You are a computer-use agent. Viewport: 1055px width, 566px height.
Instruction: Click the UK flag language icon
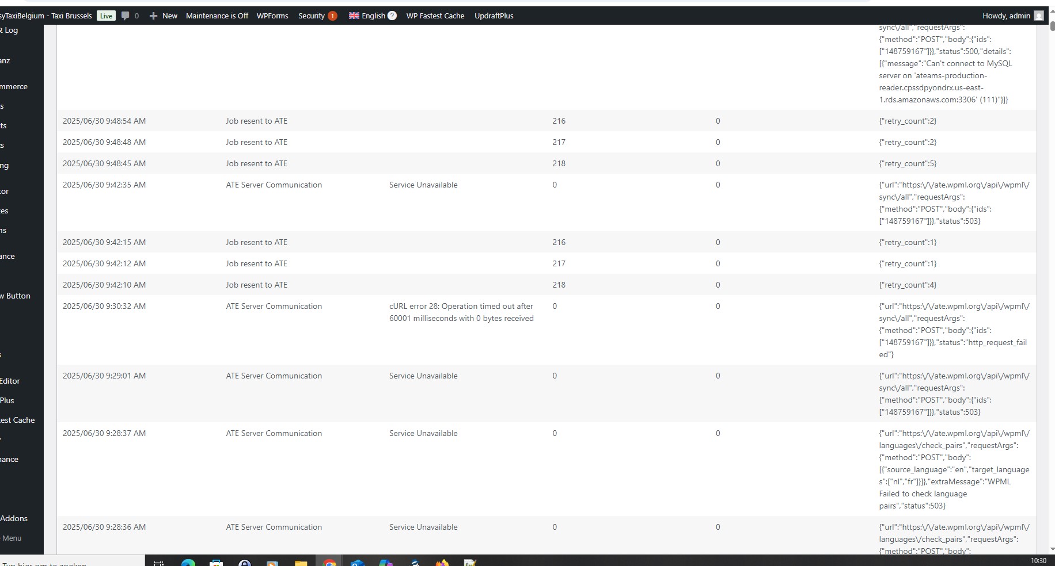(x=354, y=16)
